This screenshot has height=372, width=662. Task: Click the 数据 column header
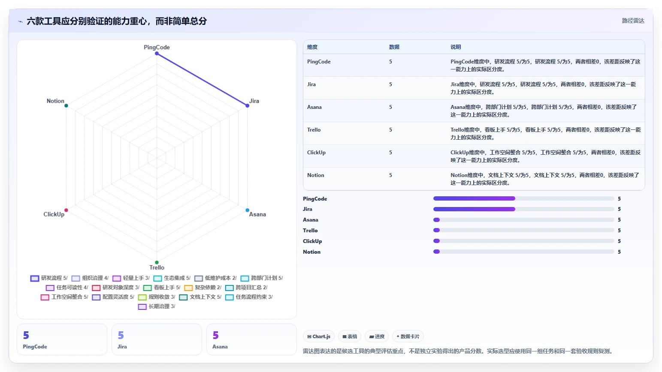(x=394, y=47)
